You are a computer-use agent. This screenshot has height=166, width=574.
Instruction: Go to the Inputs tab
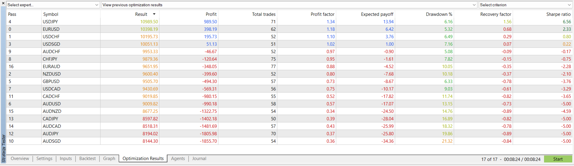(x=66, y=159)
